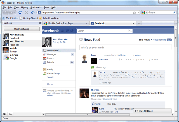Screen dimensions: 179x122
Task: Click the horizontal scrollbar thumb
Action: [88, 115]
